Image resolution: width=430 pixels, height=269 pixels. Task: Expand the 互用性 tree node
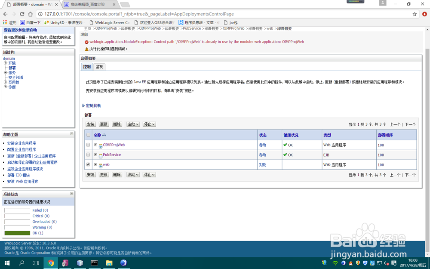pos(5,82)
